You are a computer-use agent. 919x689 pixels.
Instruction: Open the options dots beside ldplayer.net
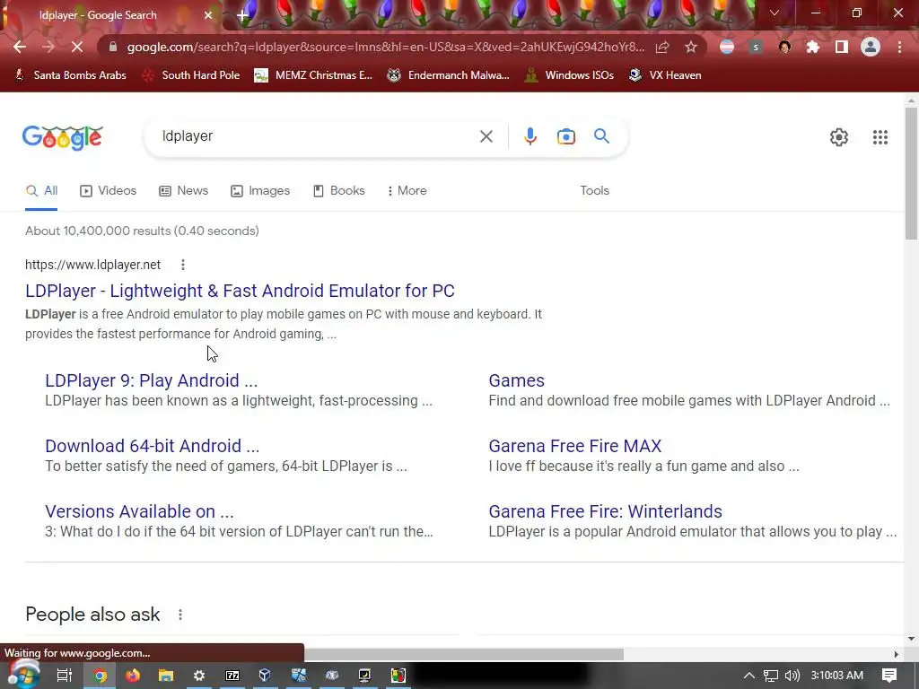point(183,265)
